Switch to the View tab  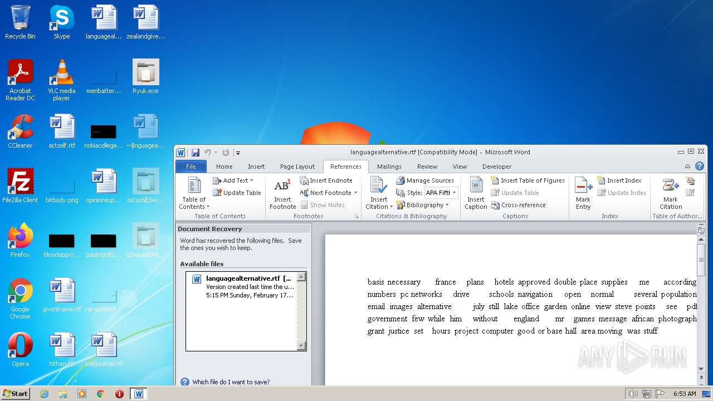click(x=460, y=167)
